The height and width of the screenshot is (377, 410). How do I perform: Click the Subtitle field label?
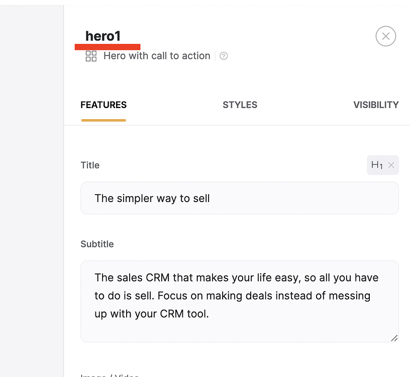point(97,244)
